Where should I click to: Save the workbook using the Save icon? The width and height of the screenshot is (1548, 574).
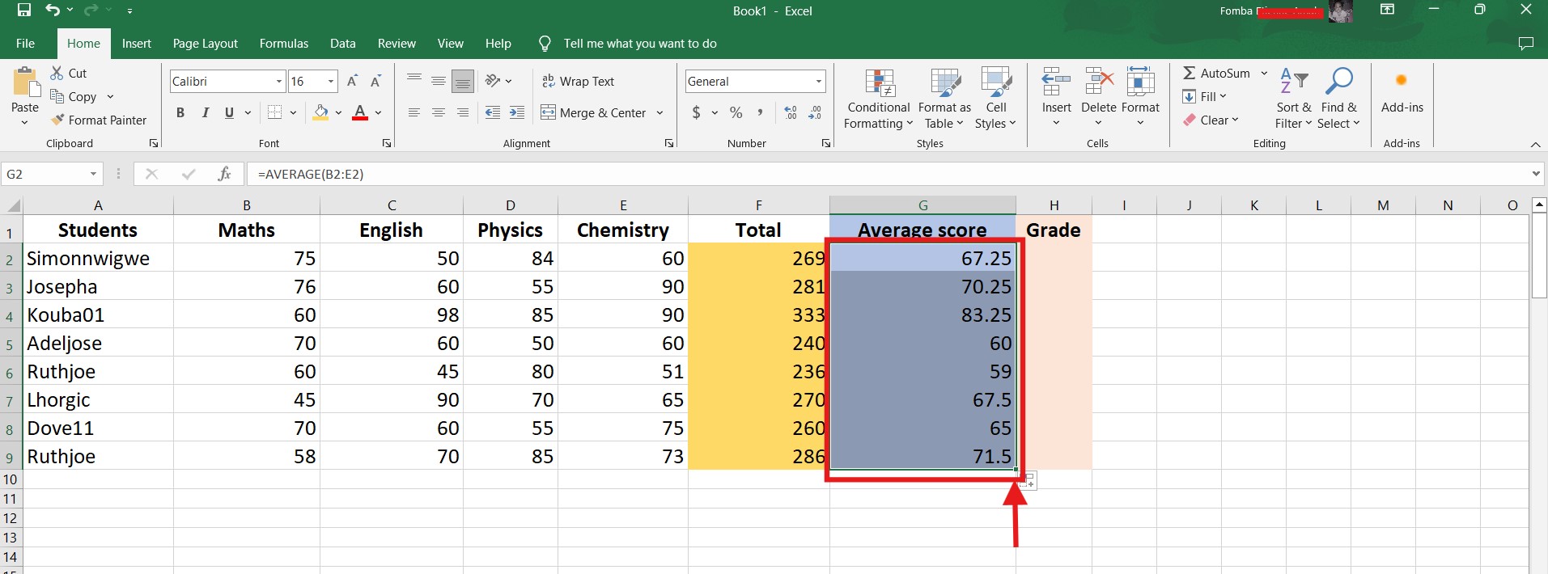[x=24, y=11]
